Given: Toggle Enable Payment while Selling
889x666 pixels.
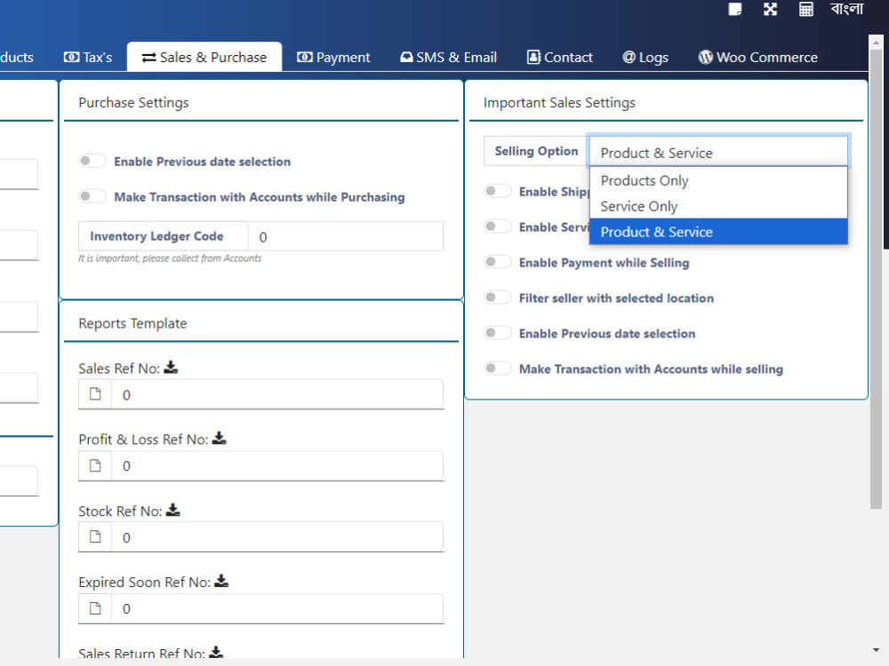Looking at the screenshot, I should [497, 262].
